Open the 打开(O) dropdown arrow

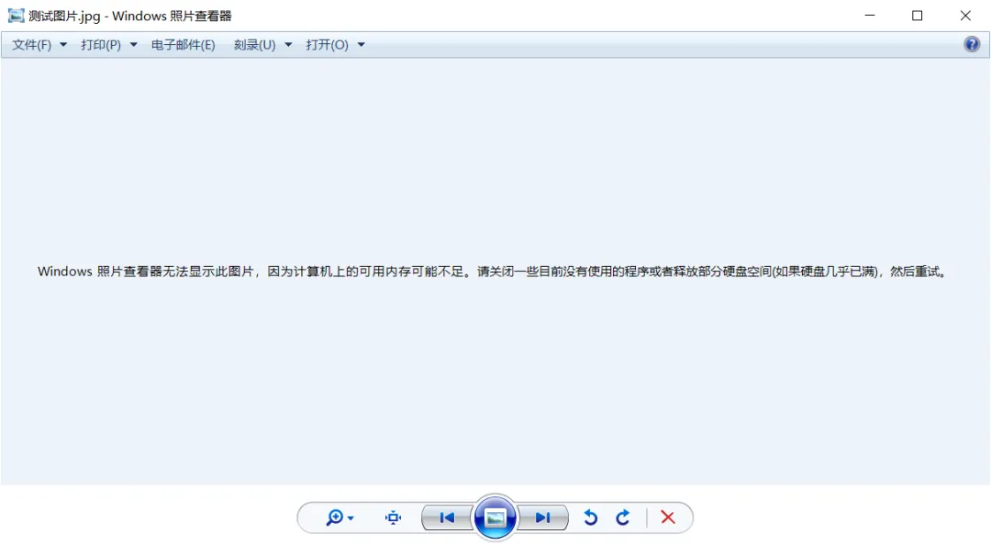[362, 43]
